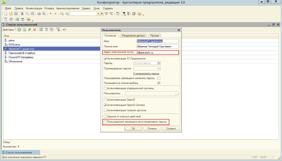Edit user with the pencil icon
This screenshot has width=282, height=161.
29,30
